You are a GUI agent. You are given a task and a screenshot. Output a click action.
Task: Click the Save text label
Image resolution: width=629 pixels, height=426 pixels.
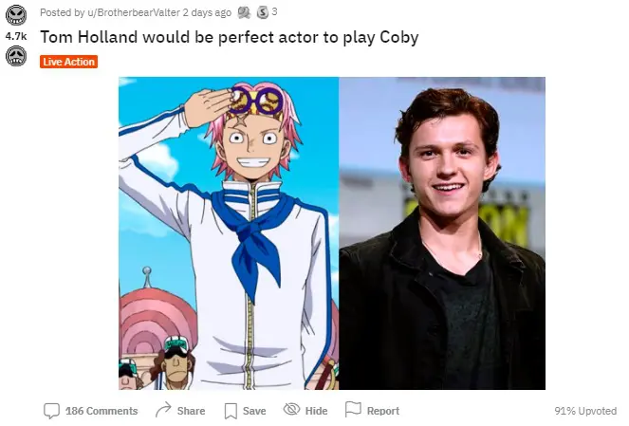point(254,411)
